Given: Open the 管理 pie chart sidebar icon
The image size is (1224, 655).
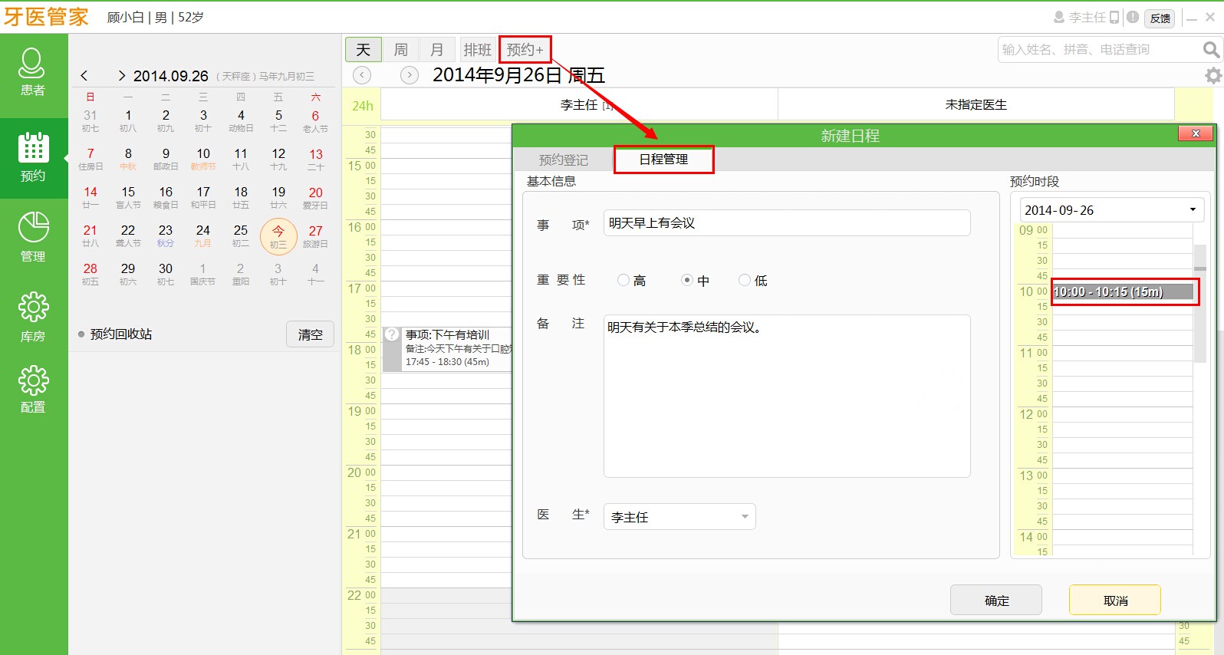Looking at the screenshot, I should point(33,236).
